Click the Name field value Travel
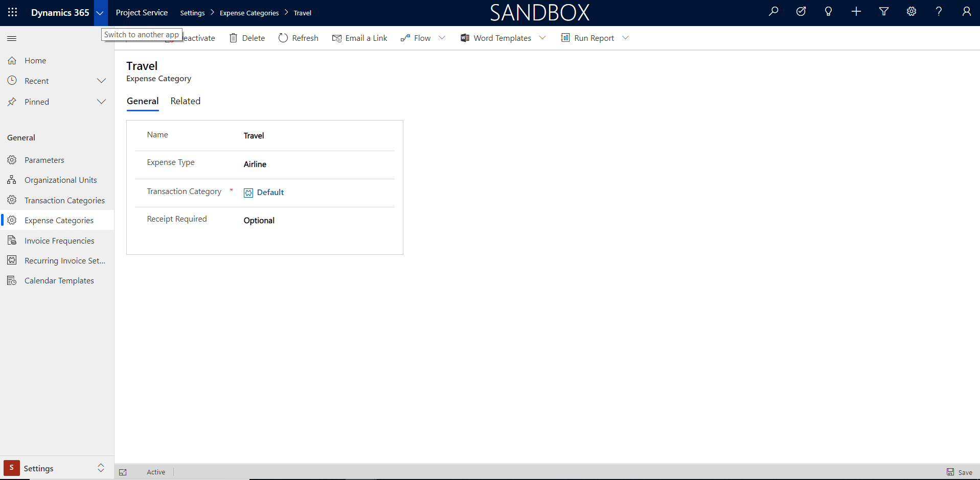980x480 pixels. pos(254,136)
